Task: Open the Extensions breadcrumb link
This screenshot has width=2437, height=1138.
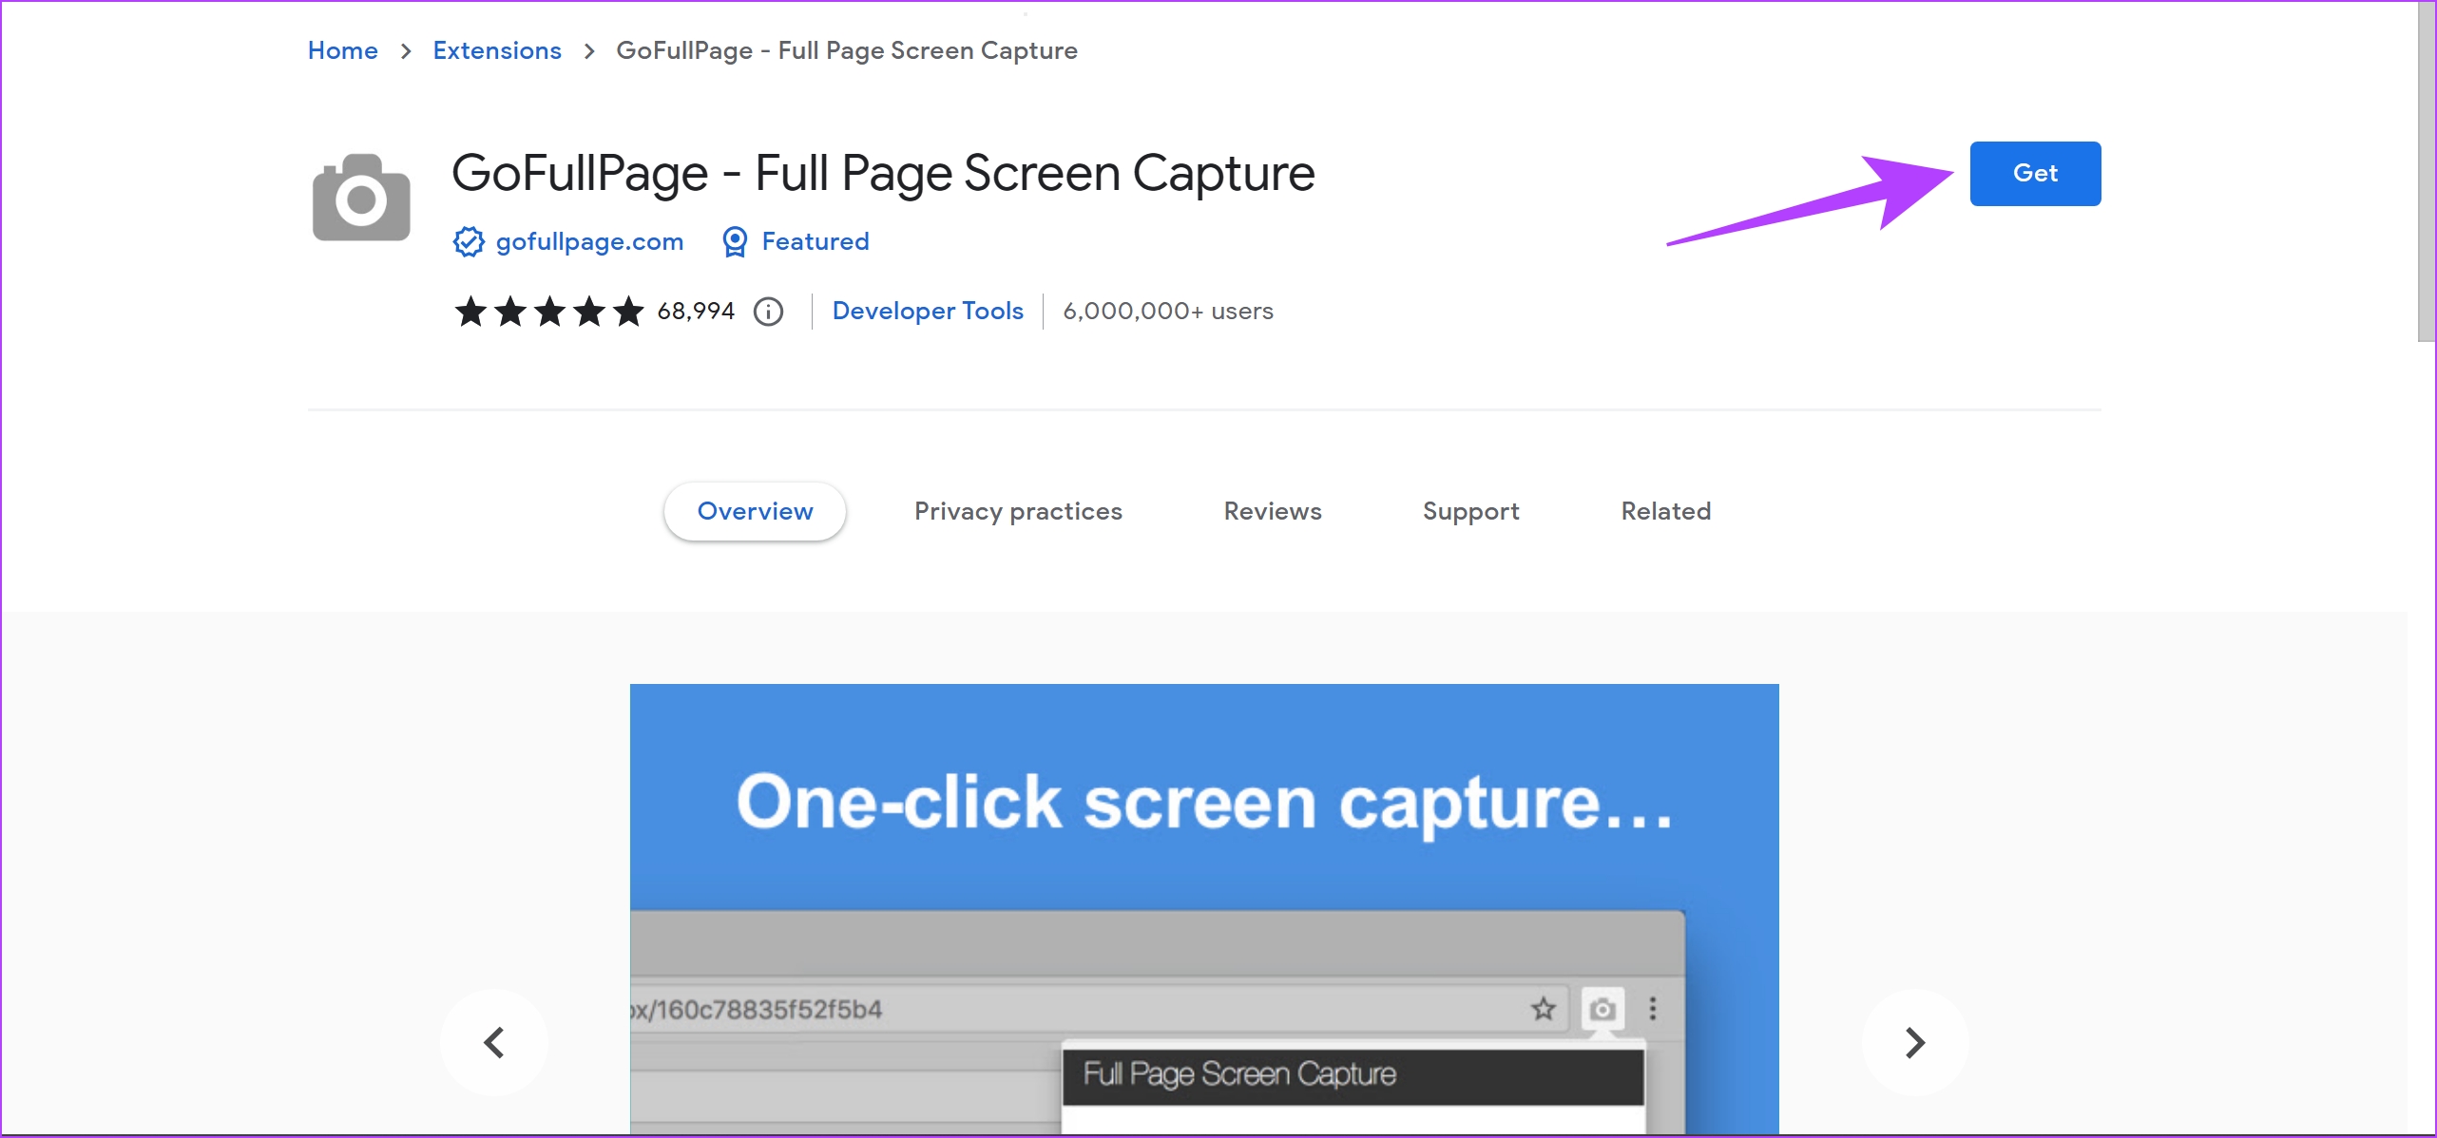Action: click(497, 50)
